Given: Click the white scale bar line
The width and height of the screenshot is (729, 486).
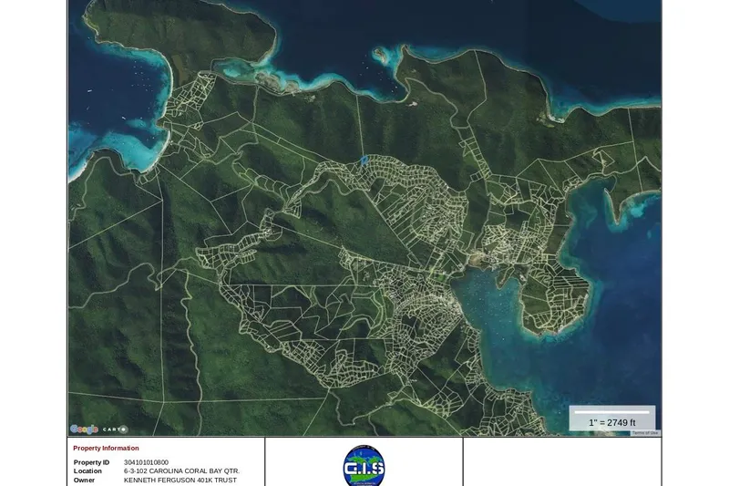Looking at the screenshot, I should (x=611, y=412).
